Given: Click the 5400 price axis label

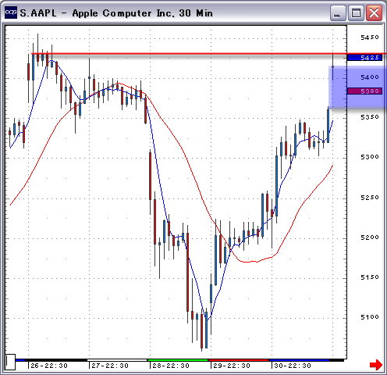Looking at the screenshot, I should 370,77.
